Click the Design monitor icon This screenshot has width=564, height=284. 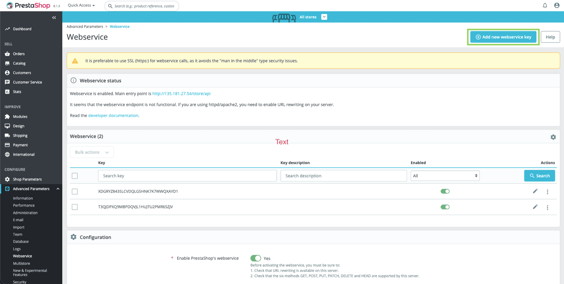(x=7, y=126)
